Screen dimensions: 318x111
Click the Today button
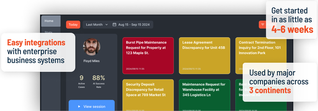click(73, 25)
